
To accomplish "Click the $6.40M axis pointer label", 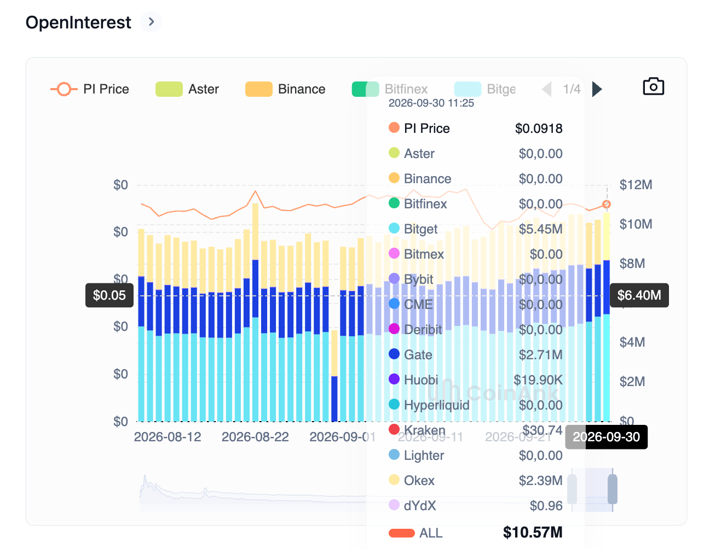I will pos(639,295).
